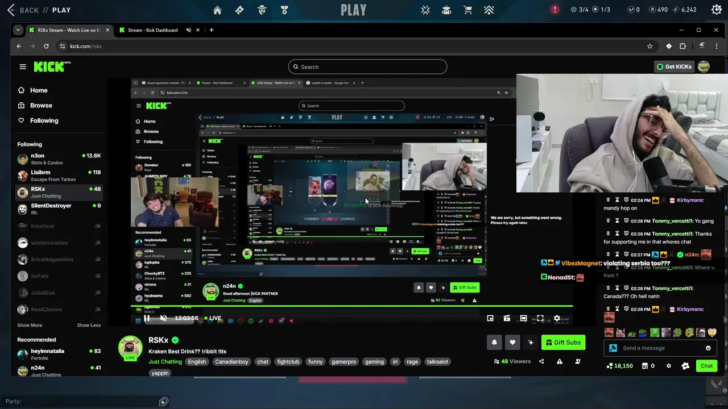Open Lisibrm channel in Following list
This screenshot has height=409, width=728.
pyautogui.click(x=59, y=176)
